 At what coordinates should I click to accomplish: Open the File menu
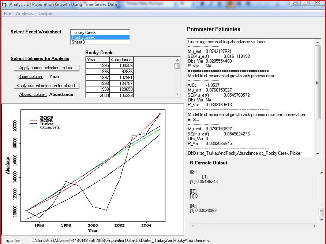(7, 13)
